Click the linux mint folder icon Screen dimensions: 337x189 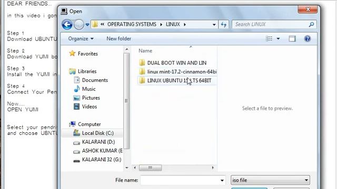point(142,71)
